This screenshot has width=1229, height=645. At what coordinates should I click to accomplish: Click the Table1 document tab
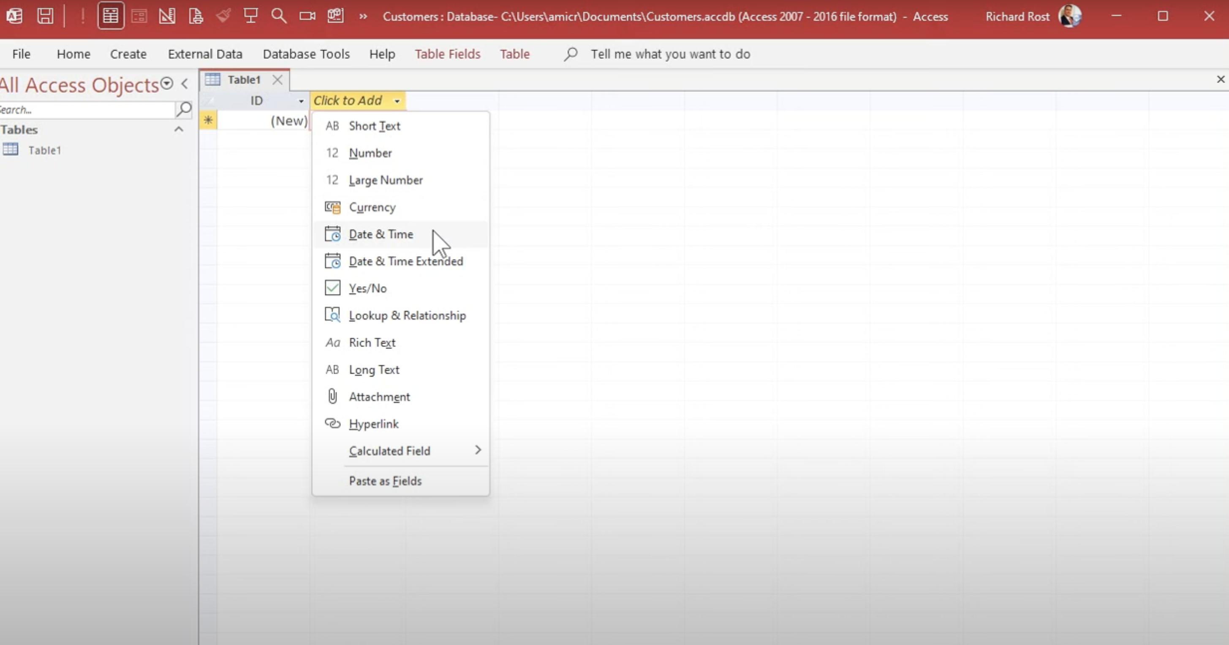[244, 80]
